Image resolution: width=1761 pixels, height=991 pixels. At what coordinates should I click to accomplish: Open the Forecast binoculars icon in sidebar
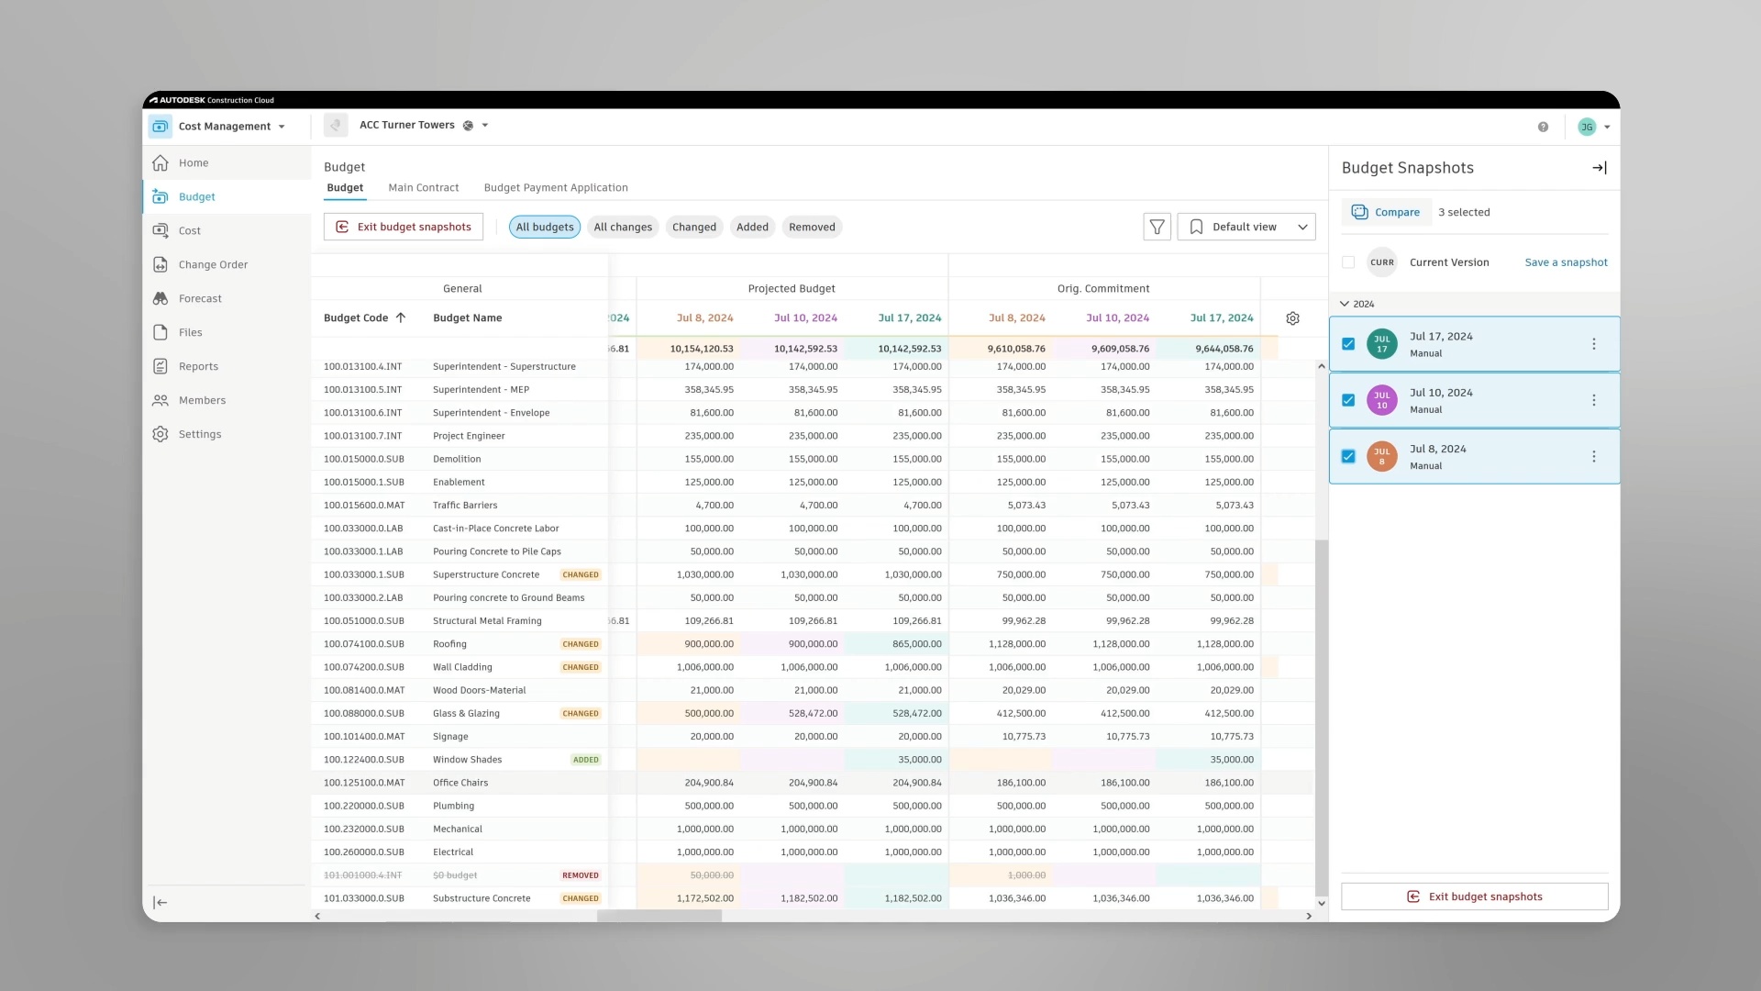pyautogui.click(x=161, y=298)
